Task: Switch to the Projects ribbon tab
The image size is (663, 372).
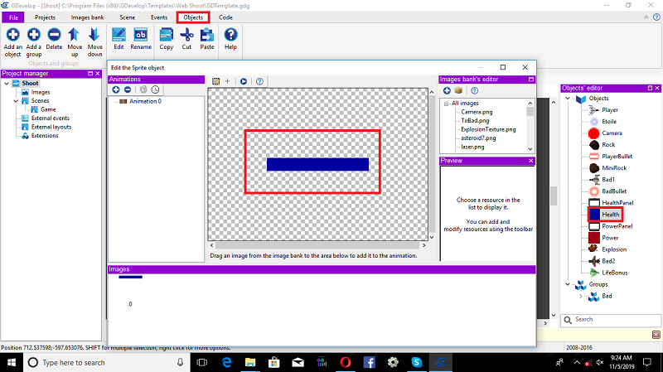Action: (45, 17)
